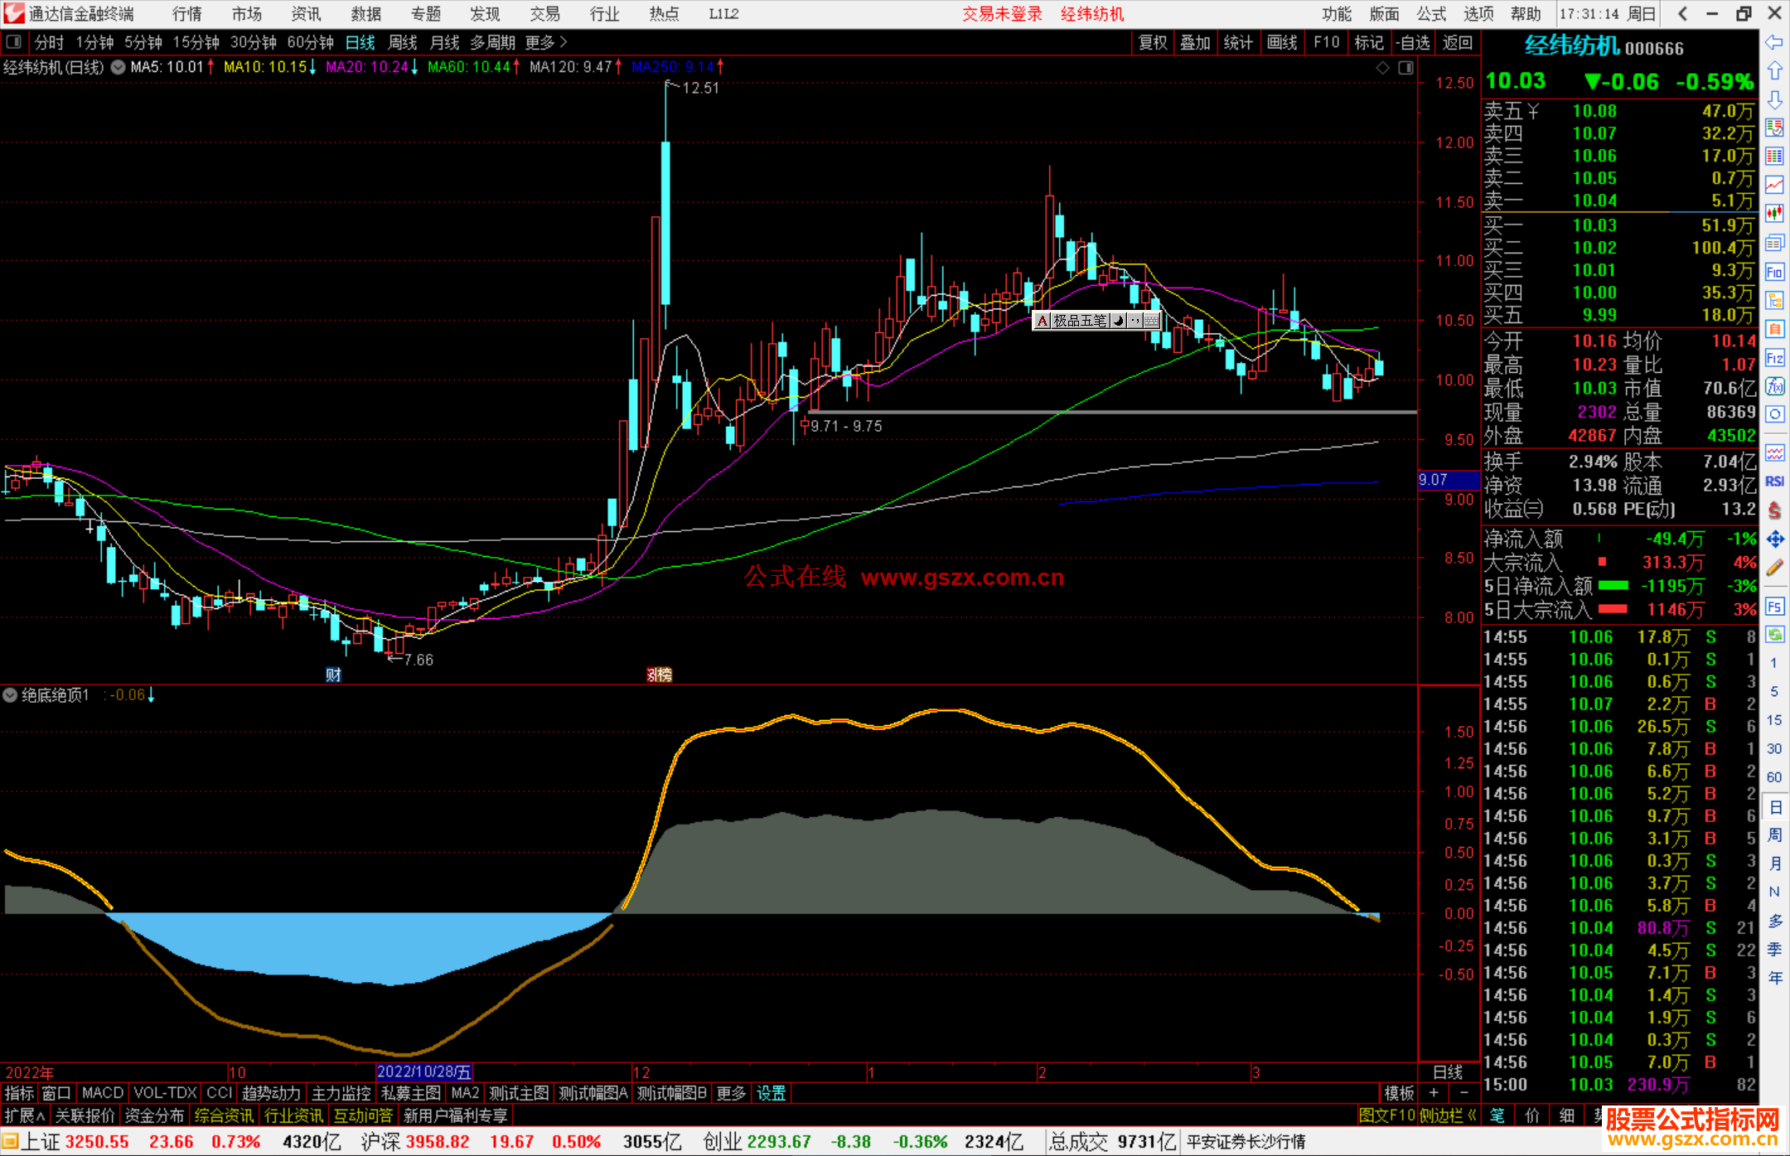Select the 周线 weekly period
This screenshot has width=1790, height=1156.
pyautogui.click(x=403, y=42)
